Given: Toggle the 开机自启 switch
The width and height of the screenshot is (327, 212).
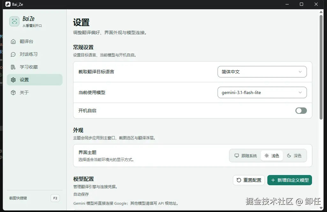Looking at the screenshot, I should tap(301, 111).
